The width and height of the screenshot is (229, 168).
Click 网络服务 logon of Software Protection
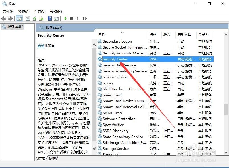(205, 119)
